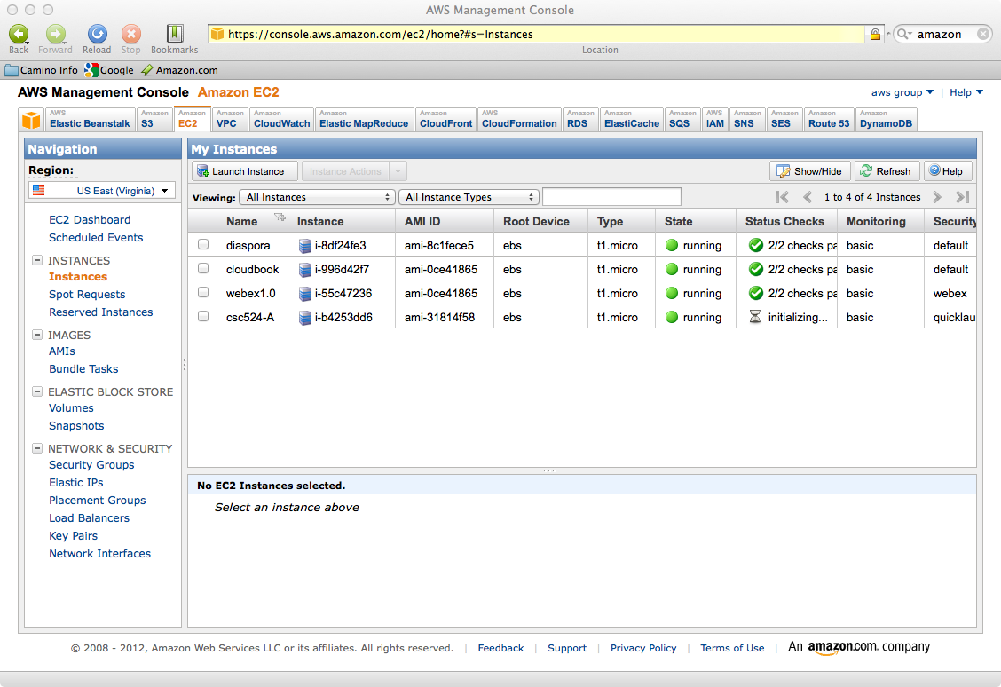Click the Reload page icon
Viewport: 1001px width, 687px height.
pos(97,34)
